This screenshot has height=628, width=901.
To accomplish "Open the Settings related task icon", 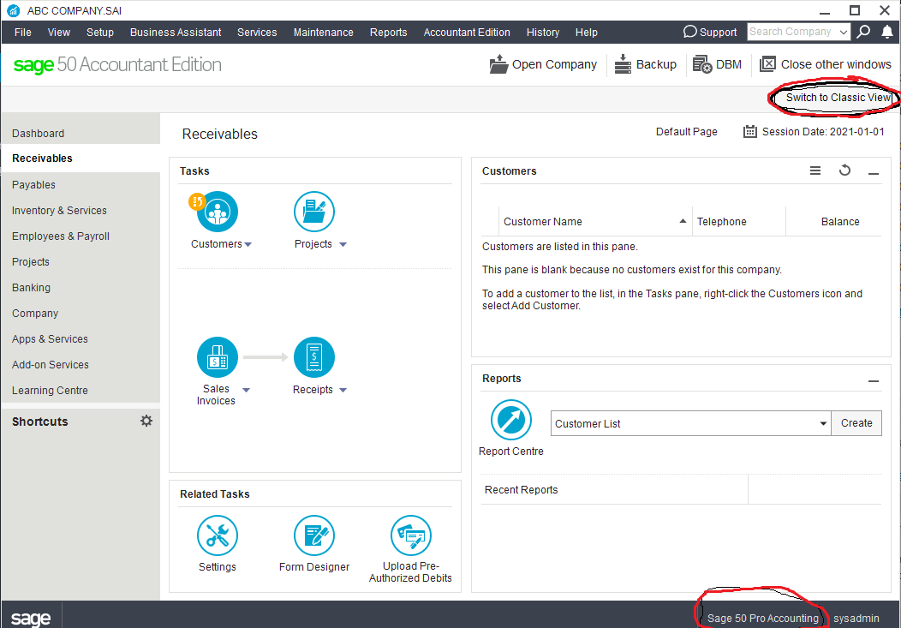I will (x=218, y=535).
